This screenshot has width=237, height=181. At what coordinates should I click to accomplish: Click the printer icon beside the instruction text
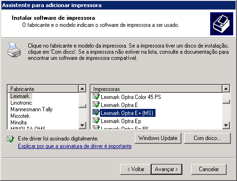tap(14, 50)
